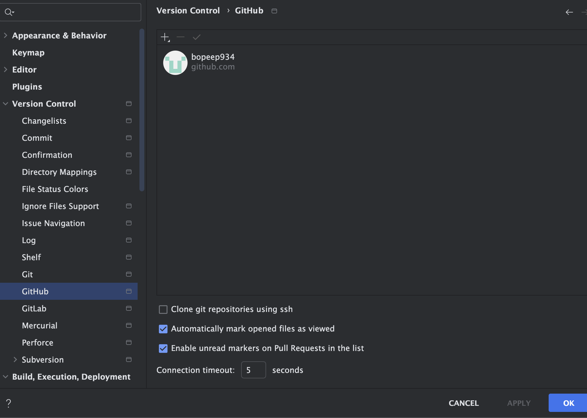Uncheck Automatically mark opened files as viewed

click(163, 329)
